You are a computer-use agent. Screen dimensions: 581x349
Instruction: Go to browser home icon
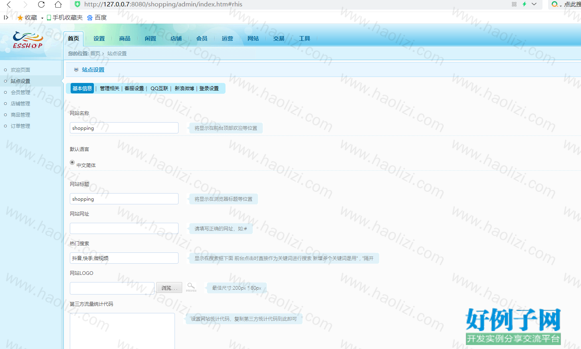click(58, 4)
